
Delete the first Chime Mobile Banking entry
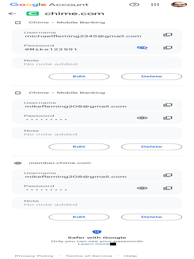[152, 76]
